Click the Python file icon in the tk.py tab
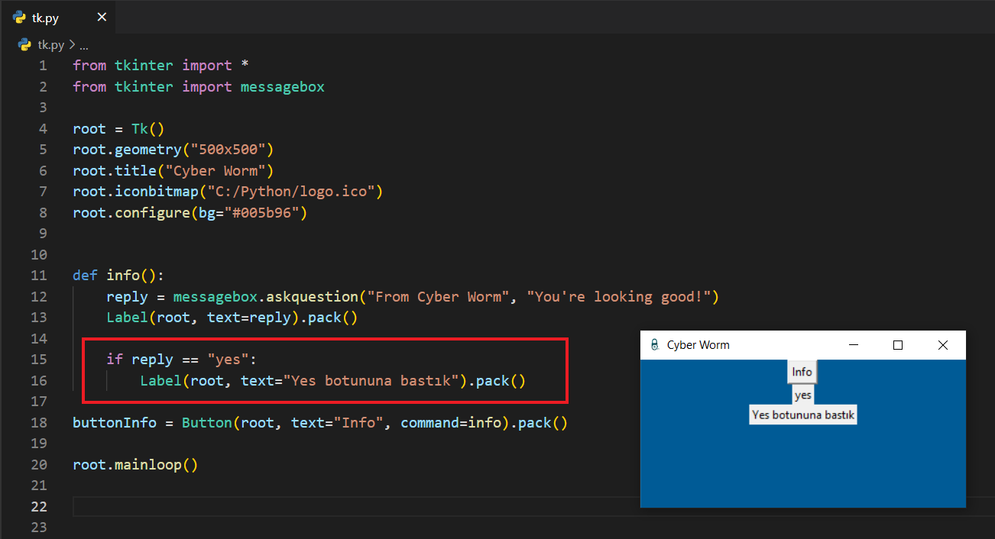 pos(20,18)
